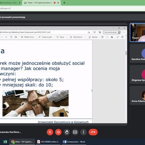Expand the Rysuj dropdown arrow
Viewport: 145px width, 145px height.
(x=66, y=37)
